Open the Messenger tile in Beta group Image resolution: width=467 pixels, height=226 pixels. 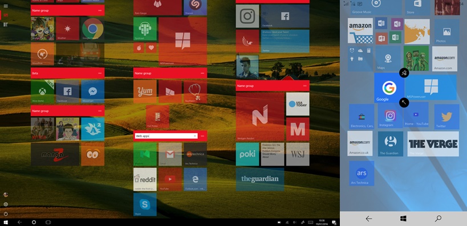click(92, 91)
